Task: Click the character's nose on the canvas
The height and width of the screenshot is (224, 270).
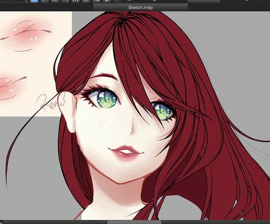Action: coord(133,130)
